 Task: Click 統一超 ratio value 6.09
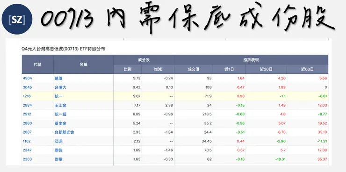click(137, 114)
